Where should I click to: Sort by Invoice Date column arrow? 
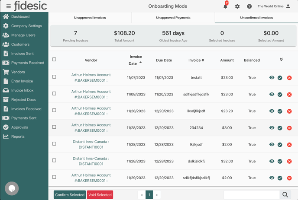(x=140, y=62)
